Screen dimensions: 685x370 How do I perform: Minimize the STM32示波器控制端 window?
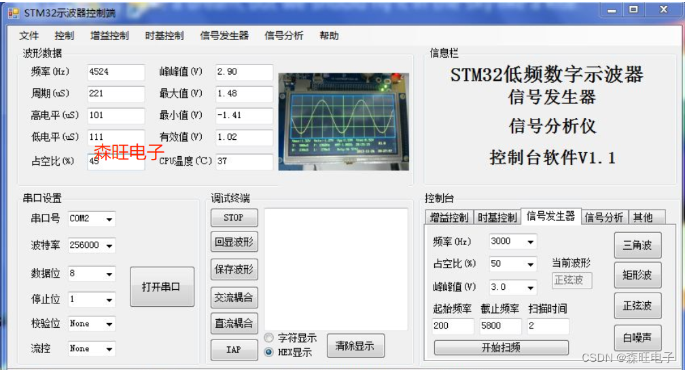(612, 10)
